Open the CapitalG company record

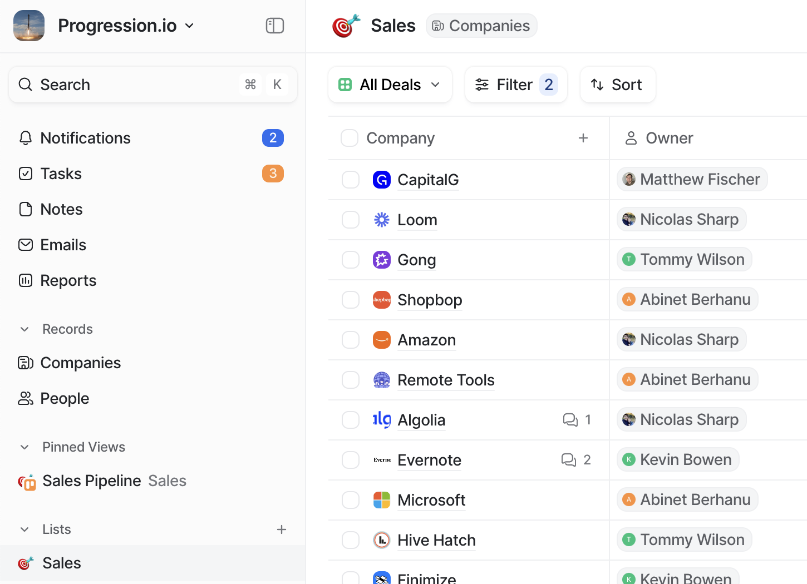(x=428, y=180)
